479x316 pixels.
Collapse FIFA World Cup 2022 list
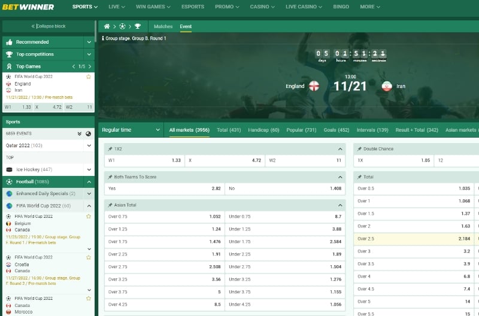coord(89,206)
